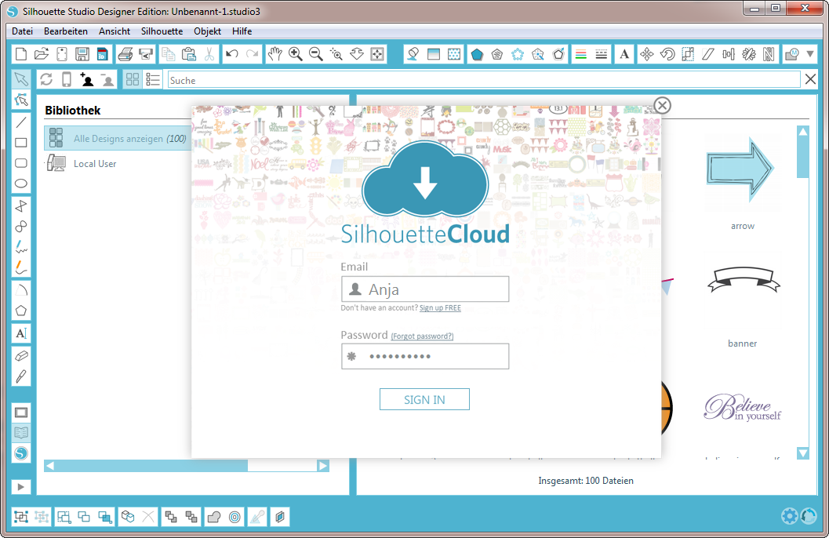
Task: Select the Draw Polygon tool
Action: [x=21, y=311]
